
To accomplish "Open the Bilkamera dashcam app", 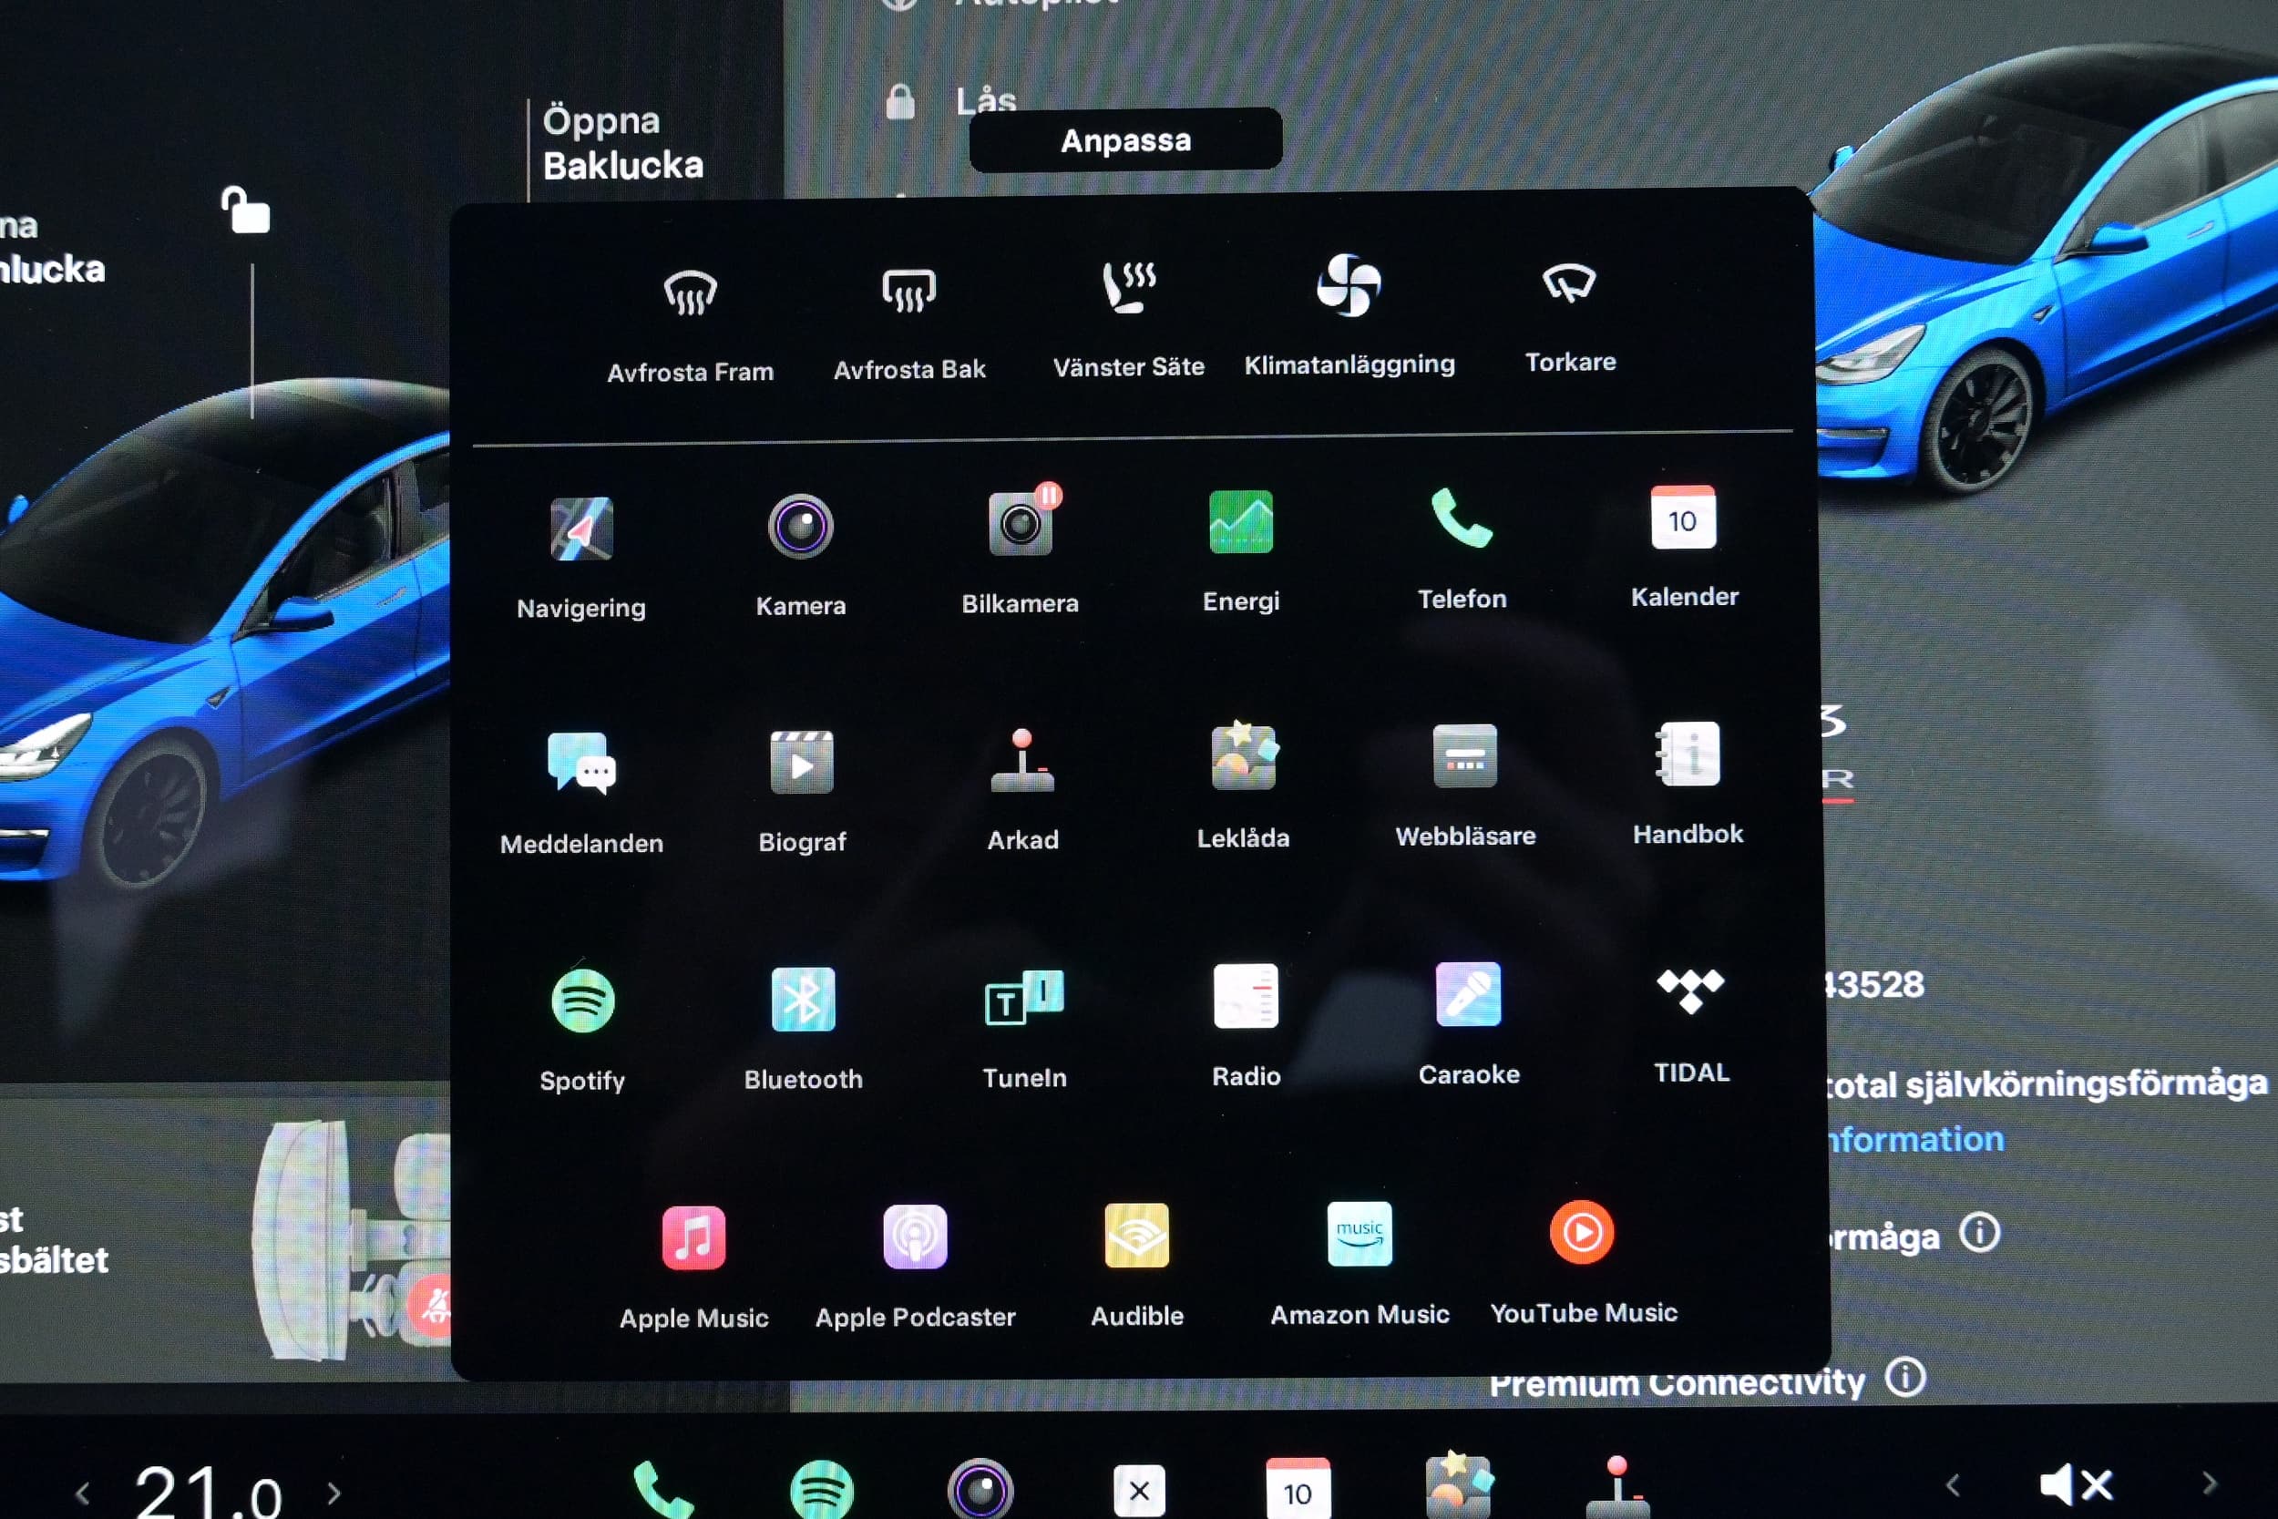I will pos(1021,523).
